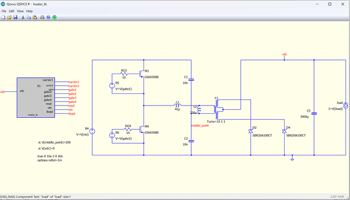Click the red gate3 net label

point(73,98)
